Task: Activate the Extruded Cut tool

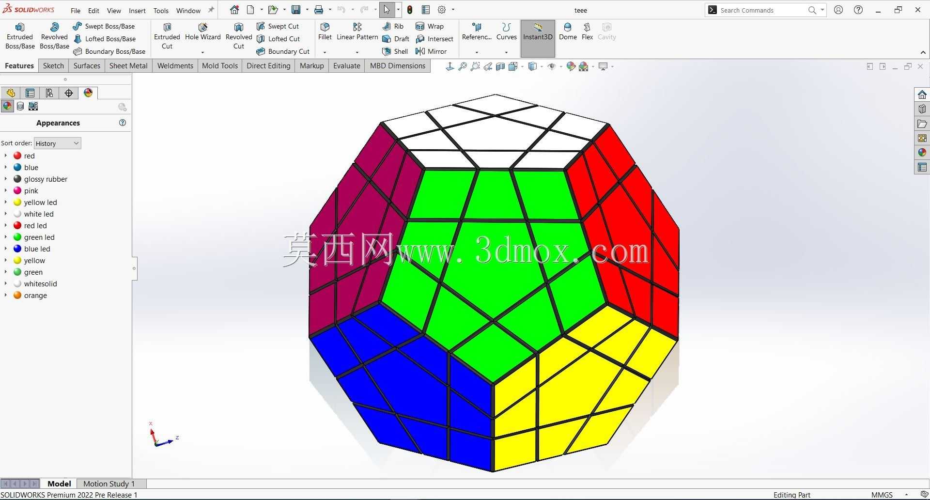Action: [167, 36]
